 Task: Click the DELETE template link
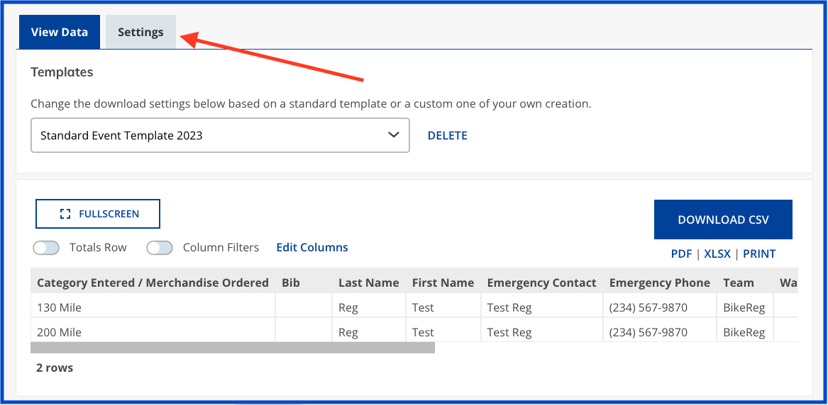click(447, 135)
